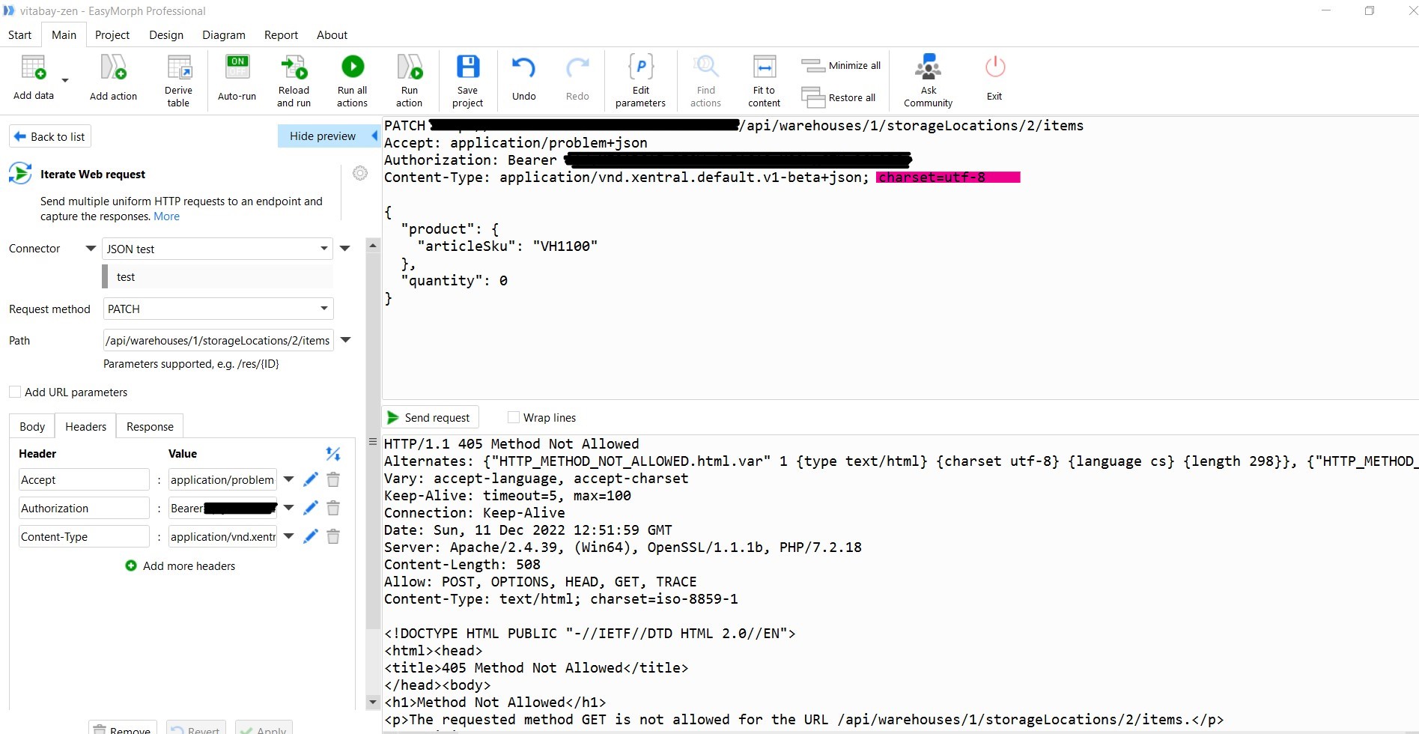Save project with the floppy icon
The width and height of the screenshot is (1419, 734).
[468, 67]
